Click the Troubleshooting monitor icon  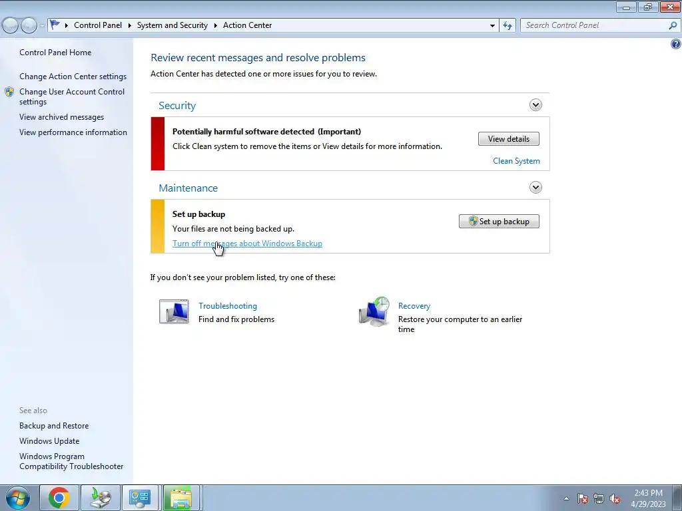[174, 311]
